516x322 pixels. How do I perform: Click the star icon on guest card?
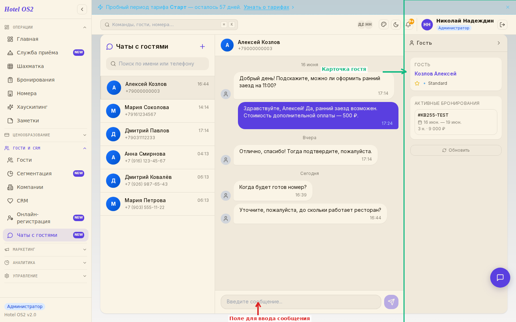(417, 83)
